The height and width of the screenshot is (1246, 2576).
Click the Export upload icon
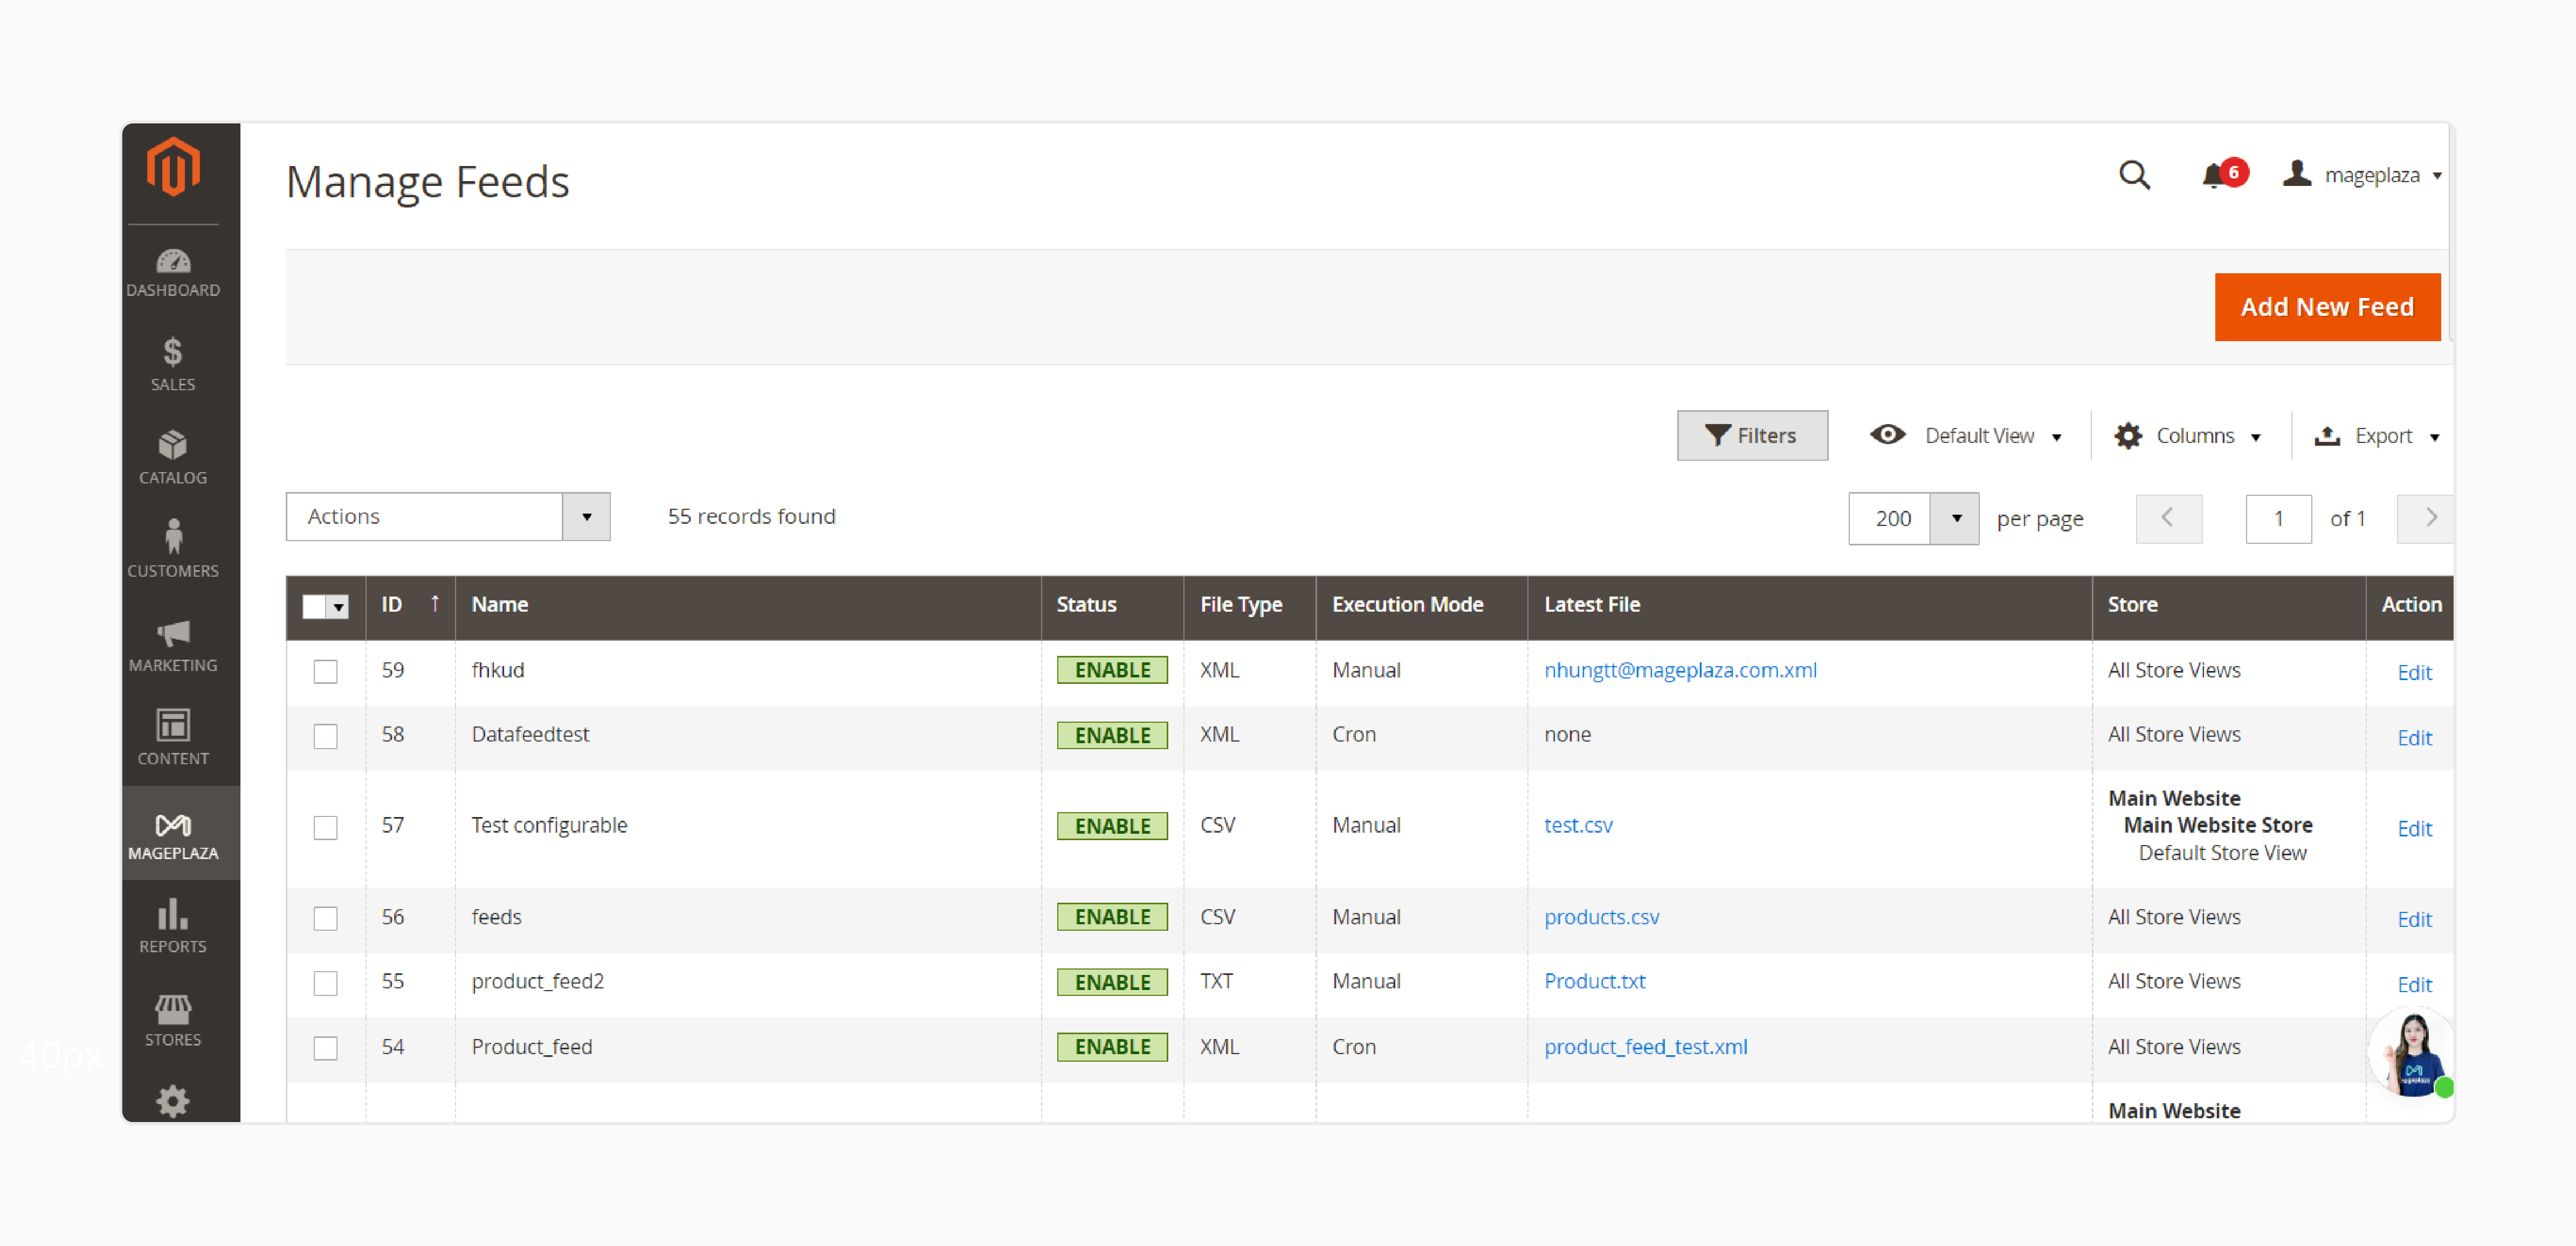pyautogui.click(x=2327, y=436)
